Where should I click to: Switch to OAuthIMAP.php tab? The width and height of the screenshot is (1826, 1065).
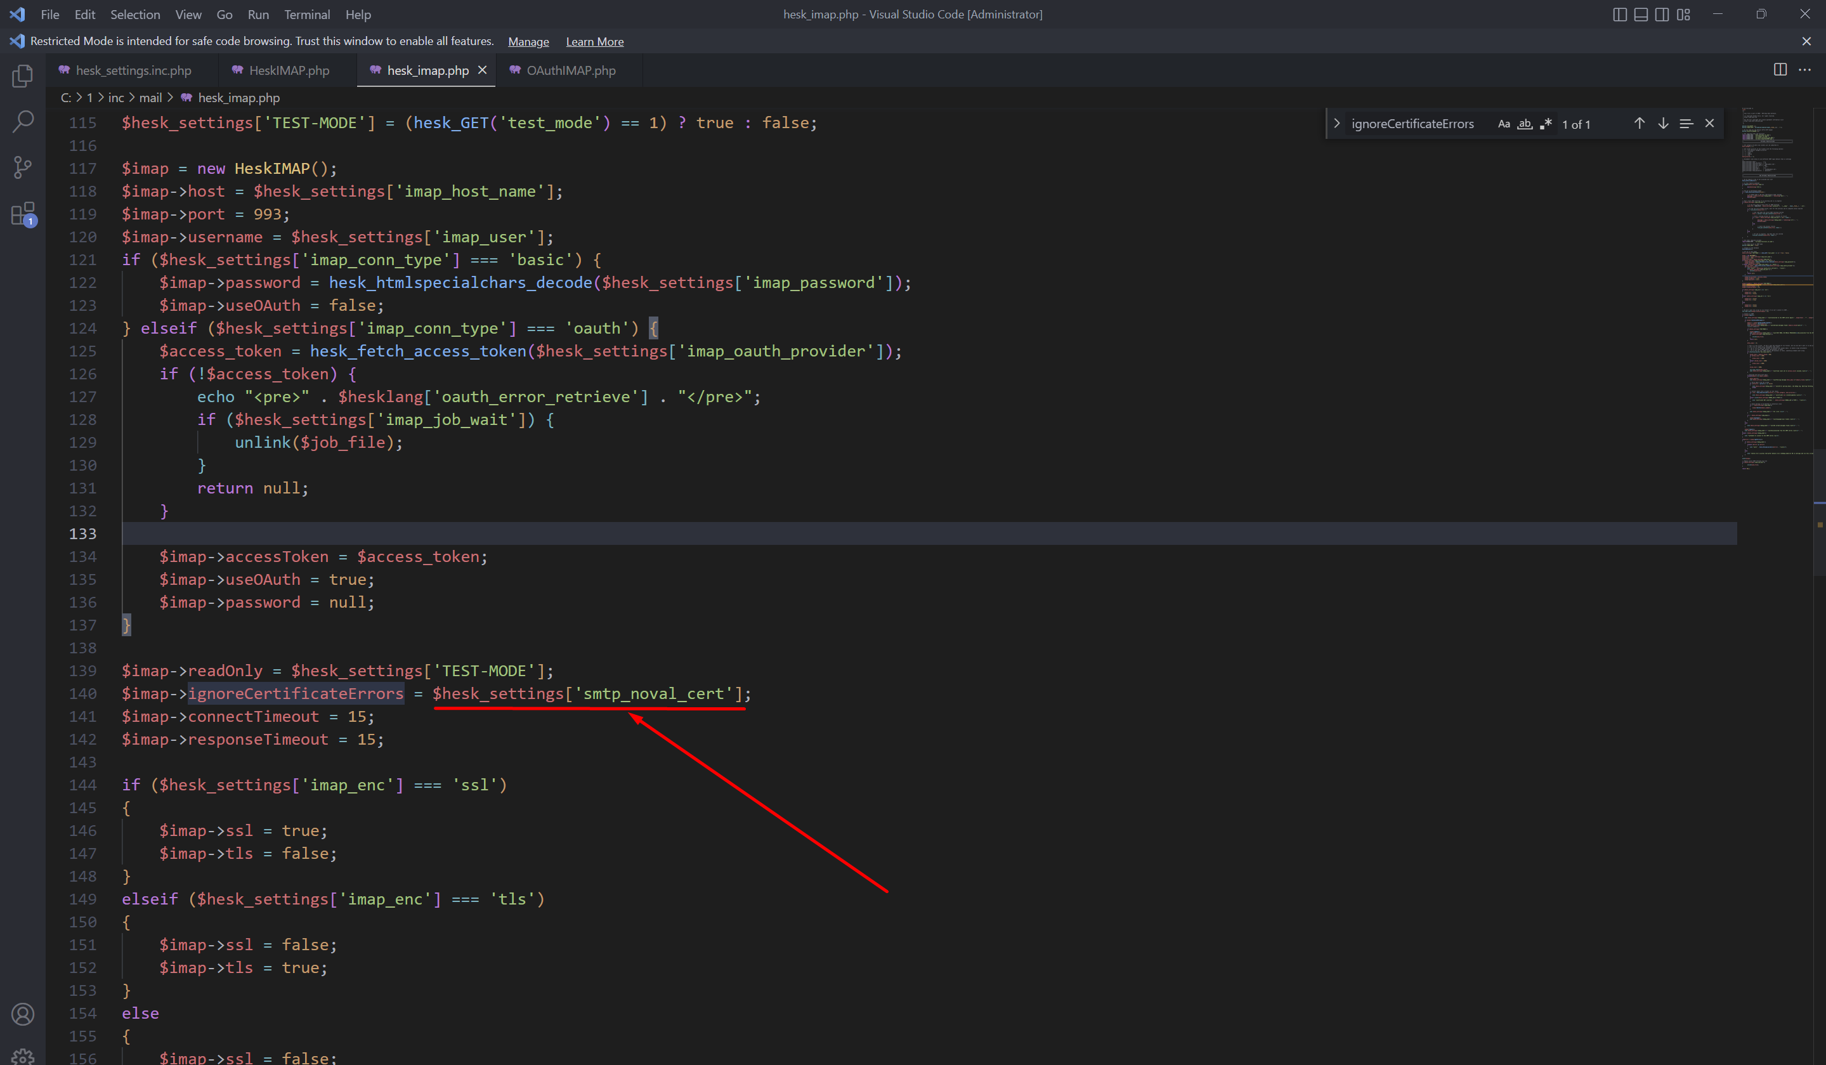570,70
